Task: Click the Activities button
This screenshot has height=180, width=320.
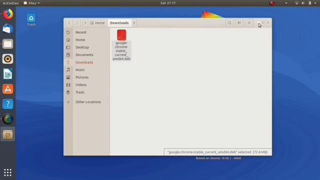Action: (10, 3)
